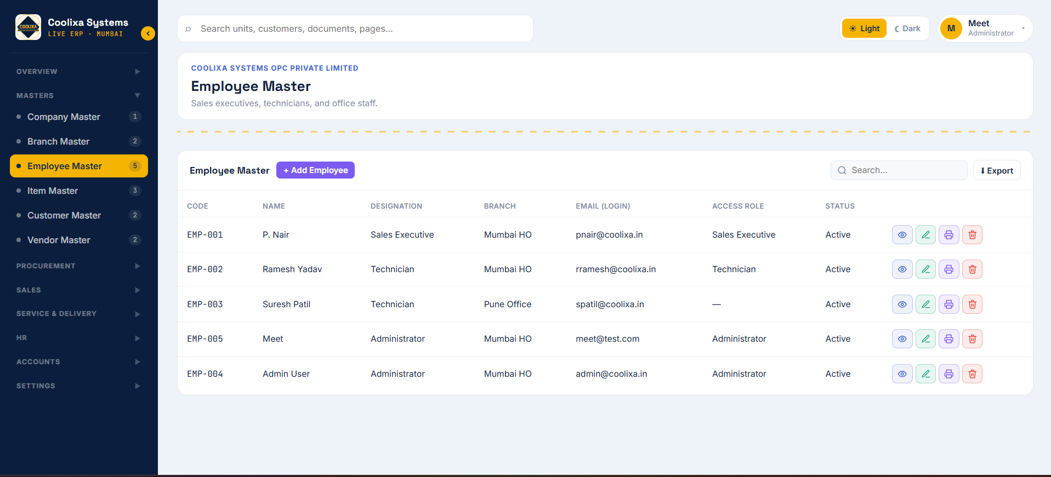Go to Item Master

tap(79, 191)
